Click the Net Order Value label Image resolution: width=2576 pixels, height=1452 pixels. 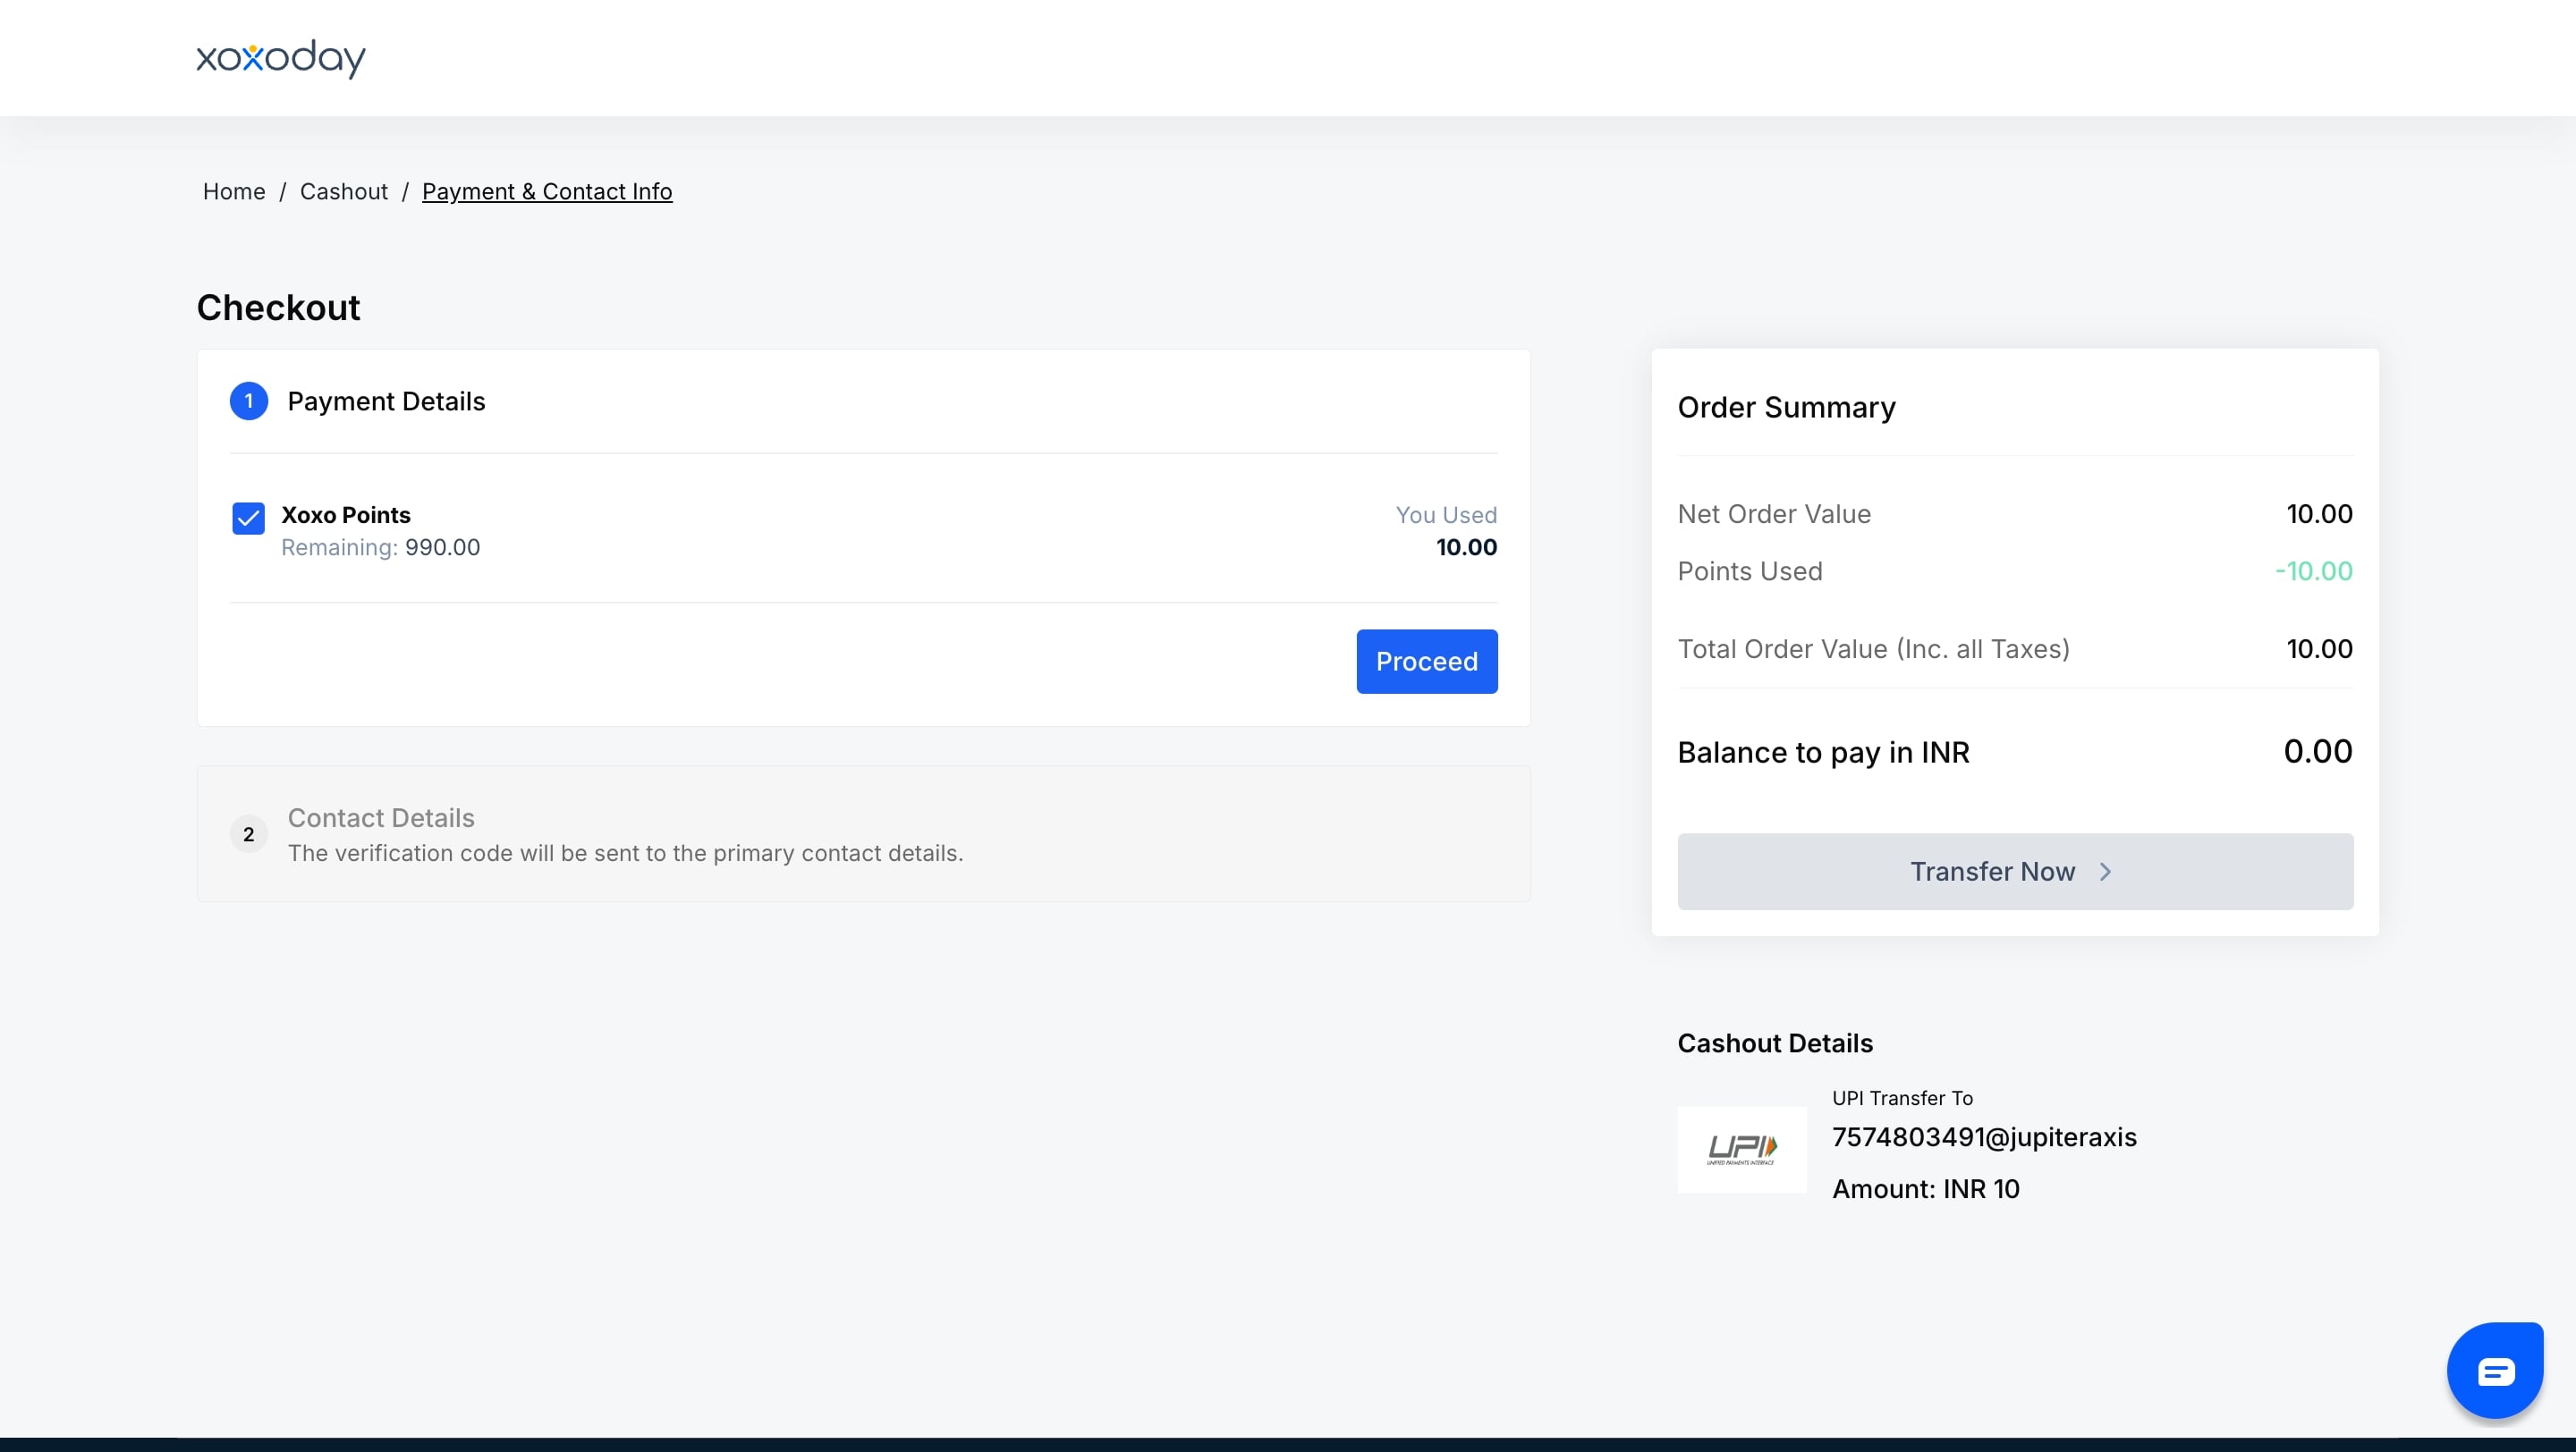[1774, 513]
